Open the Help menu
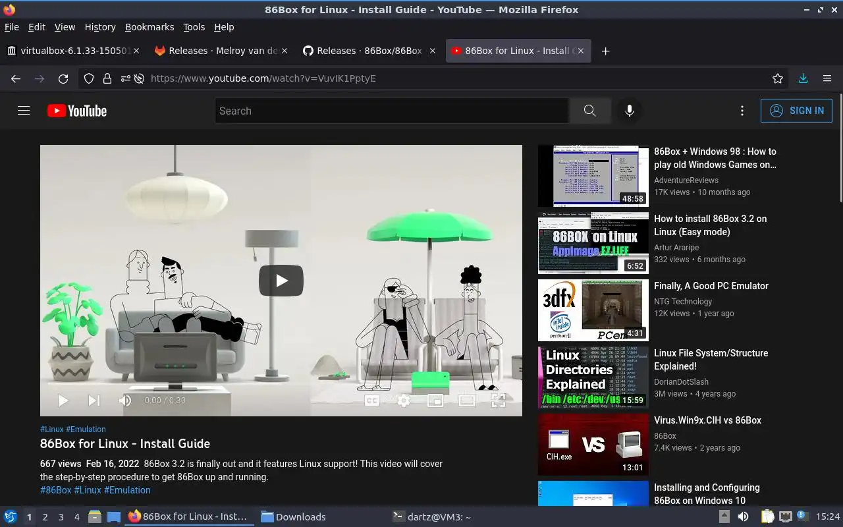The height and width of the screenshot is (527, 843). (x=224, y=27)
